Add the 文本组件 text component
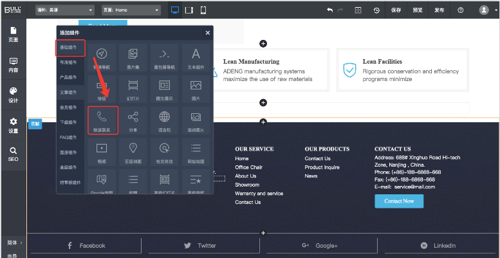The width and height of the screenshot is (500, 258). click(196, 57)
